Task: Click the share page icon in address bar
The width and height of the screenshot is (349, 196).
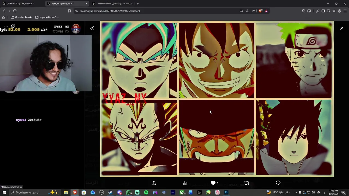Action: point(254,11)
